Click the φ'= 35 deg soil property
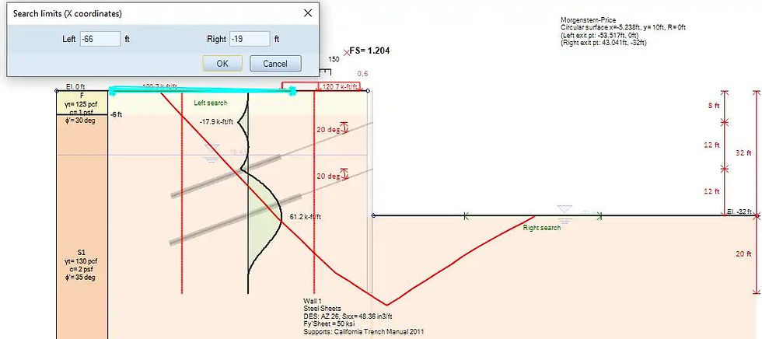Image resolution: width=762 pixels, height=339 pixels. [82, 278]
